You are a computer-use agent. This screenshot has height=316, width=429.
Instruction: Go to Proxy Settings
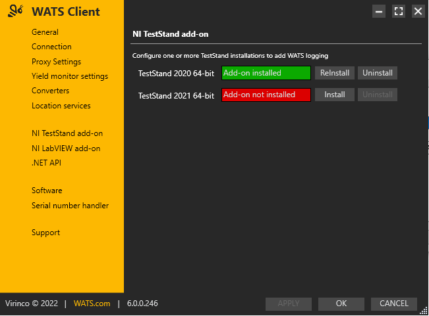[57, 62]
